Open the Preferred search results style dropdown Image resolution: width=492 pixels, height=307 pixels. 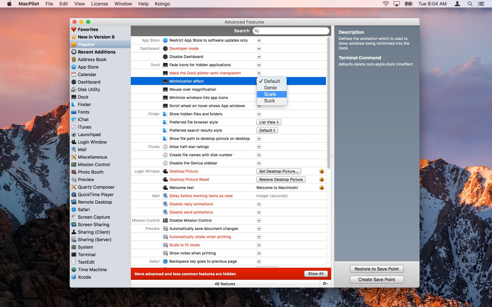pyautogui.click(x=267, y=130)
